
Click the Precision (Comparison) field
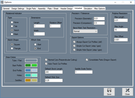(x=99, y=23)
